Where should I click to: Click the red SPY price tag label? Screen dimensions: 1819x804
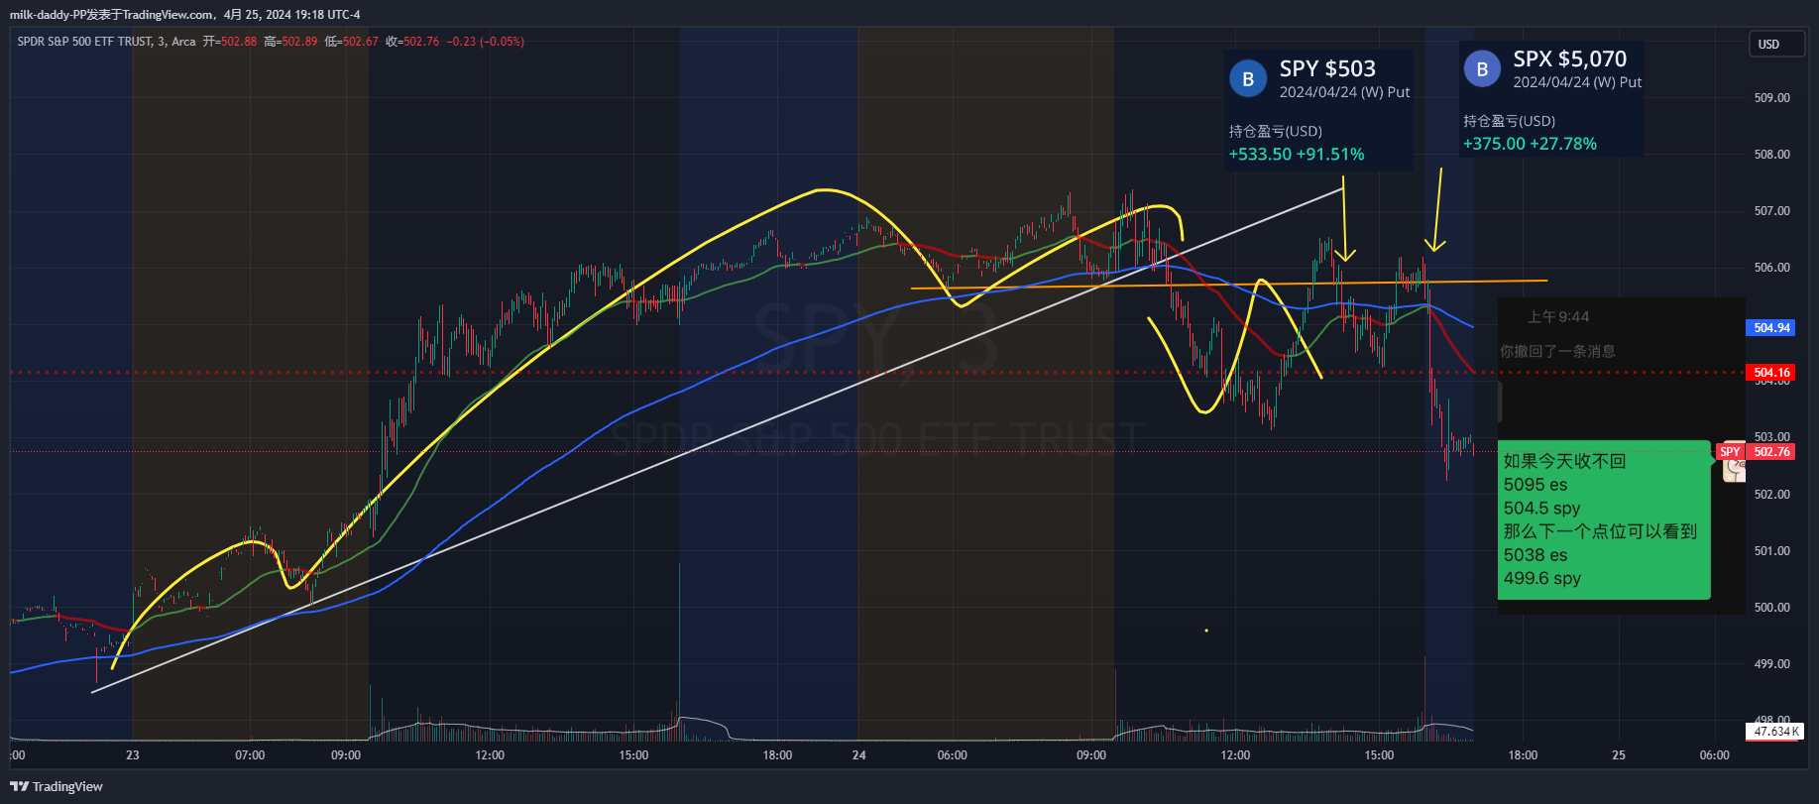pos(1730,452)
